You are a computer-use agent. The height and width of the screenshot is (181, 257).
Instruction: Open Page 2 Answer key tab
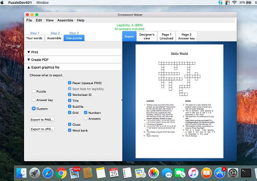[186, 36]
